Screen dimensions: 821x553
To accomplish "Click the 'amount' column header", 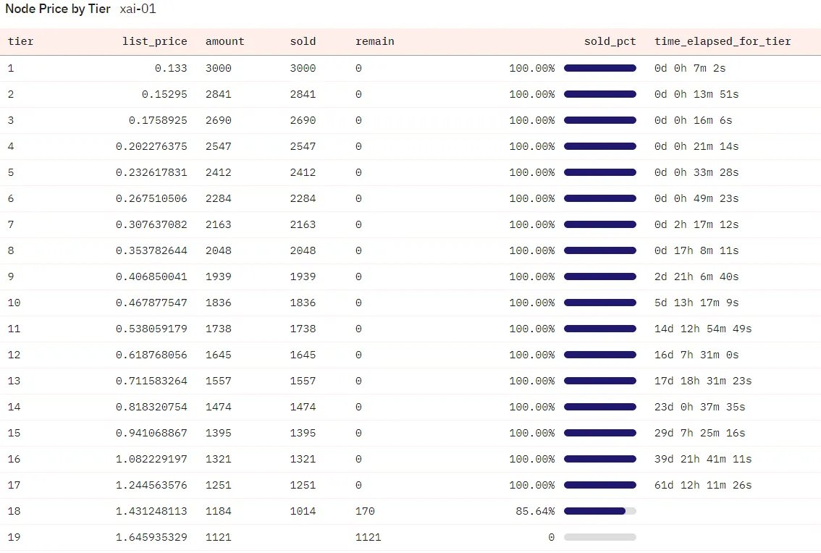I will tap(224, 41).
